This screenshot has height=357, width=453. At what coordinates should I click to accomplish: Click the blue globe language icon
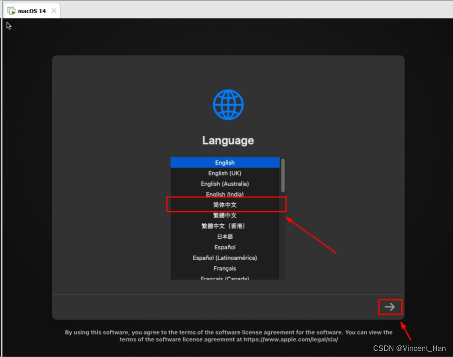(228, 105)
